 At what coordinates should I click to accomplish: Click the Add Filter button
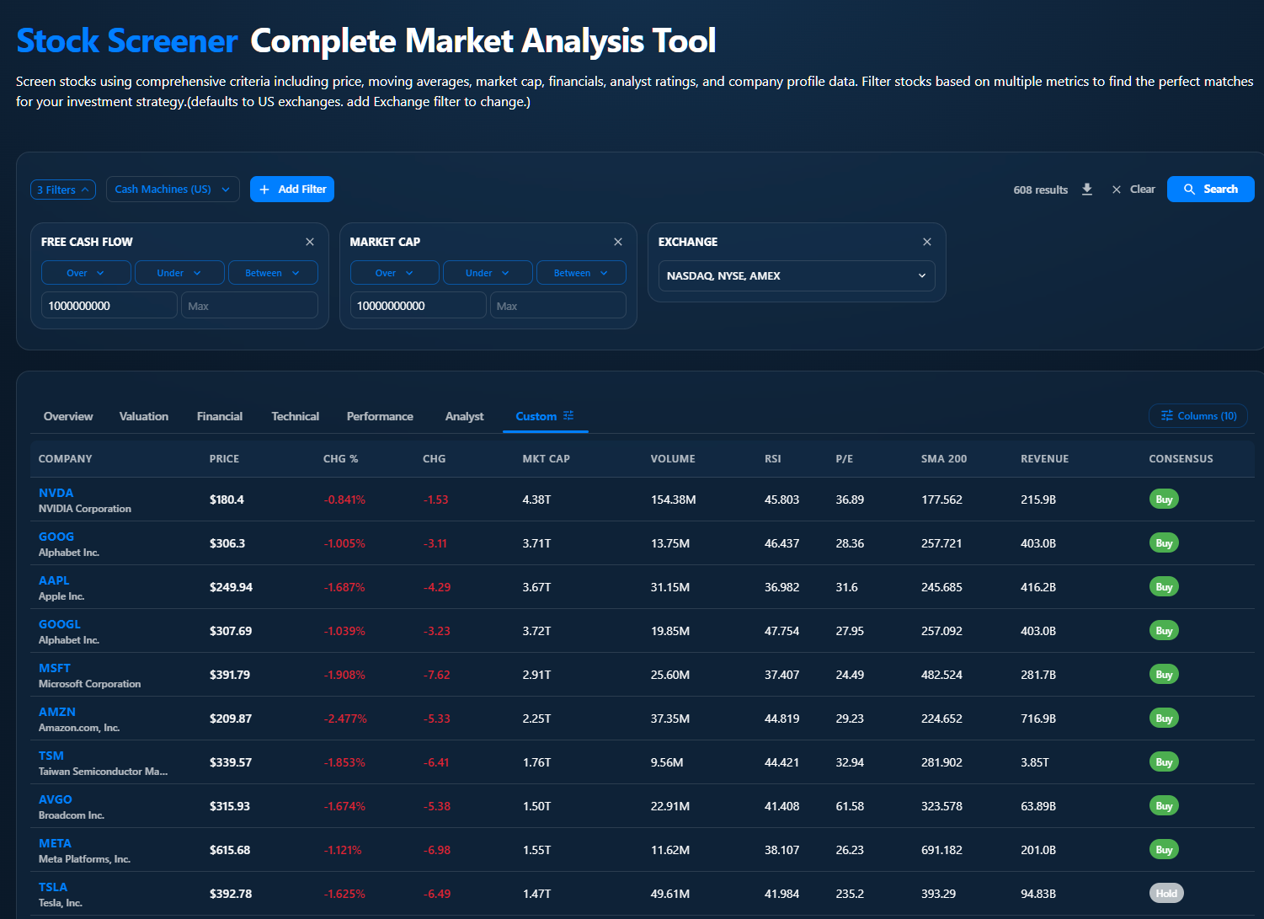(292, 190)
